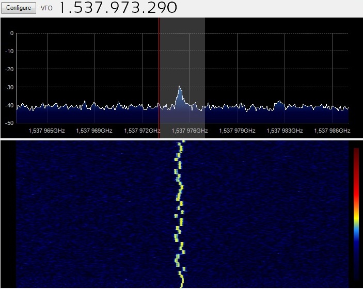The width and height of the screenshot is (363, 289).
Task: Click the -10 dB scale label
Action: (9, 51)
